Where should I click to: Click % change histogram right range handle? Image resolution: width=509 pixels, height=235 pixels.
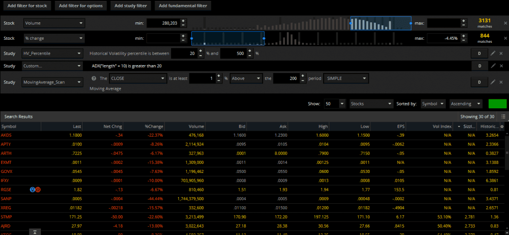pyautogui.click(x=264, y=38)
